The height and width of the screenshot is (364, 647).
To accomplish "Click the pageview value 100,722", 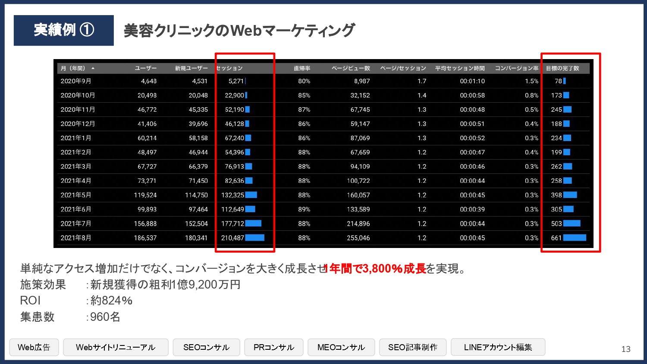I will point(358,181).
